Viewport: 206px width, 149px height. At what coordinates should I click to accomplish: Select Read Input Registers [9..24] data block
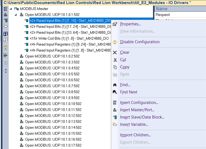(x=70, y=44)
